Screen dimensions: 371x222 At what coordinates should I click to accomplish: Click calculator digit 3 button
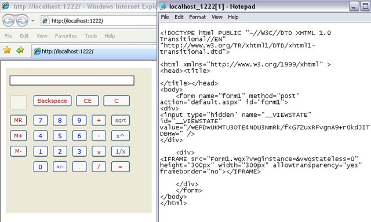coord(79,151)
